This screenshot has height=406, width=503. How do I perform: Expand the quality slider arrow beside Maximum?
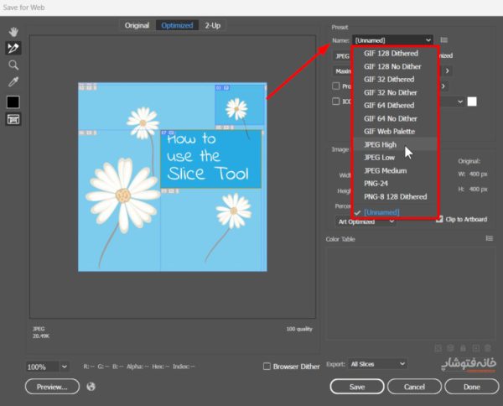pyautogui.click(x=447, y=70)
